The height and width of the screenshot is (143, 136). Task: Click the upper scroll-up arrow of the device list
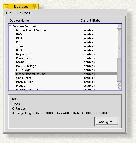point(119,26)
